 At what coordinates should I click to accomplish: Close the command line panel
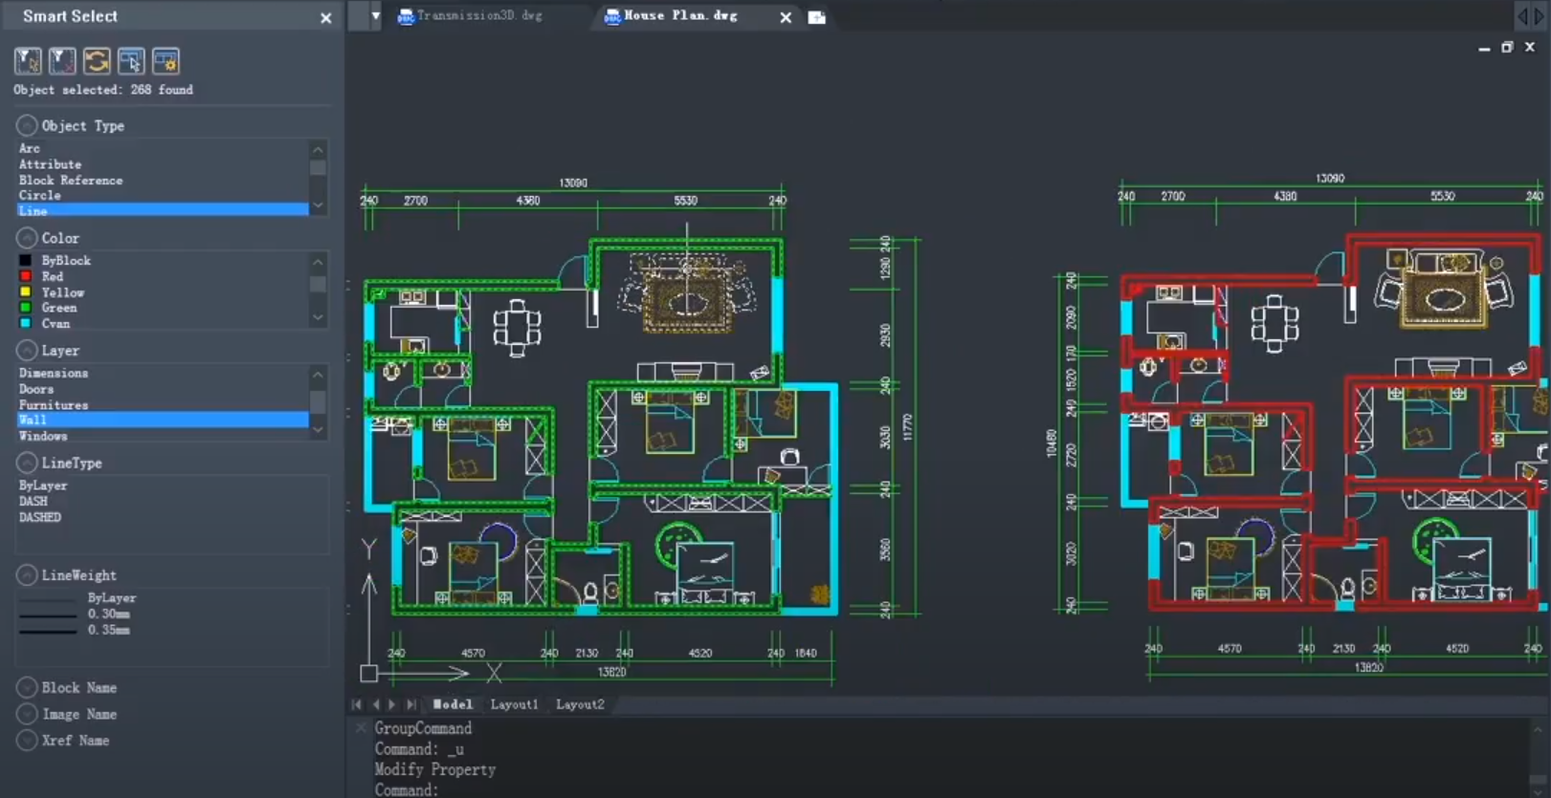tap(361, 728)
